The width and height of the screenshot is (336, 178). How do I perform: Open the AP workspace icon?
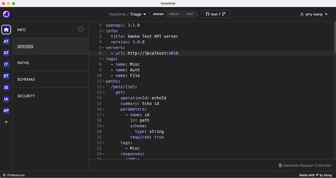(6, 111)
